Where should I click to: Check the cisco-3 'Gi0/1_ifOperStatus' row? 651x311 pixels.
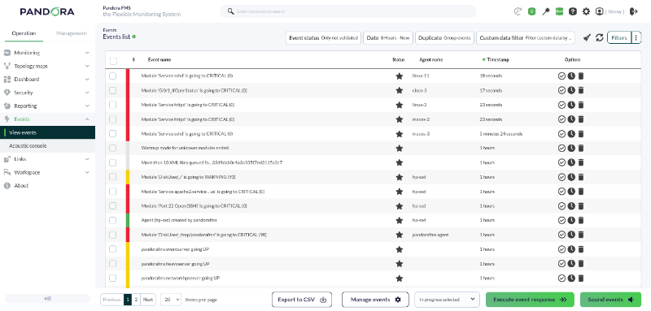pyautogui.click(x=113, y=90)
